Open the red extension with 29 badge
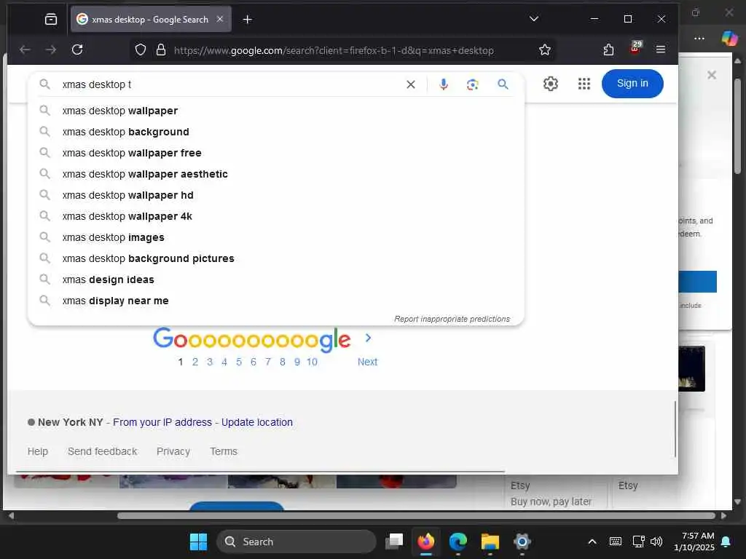Viewport: 746px width, 559px height. point(635,47)
